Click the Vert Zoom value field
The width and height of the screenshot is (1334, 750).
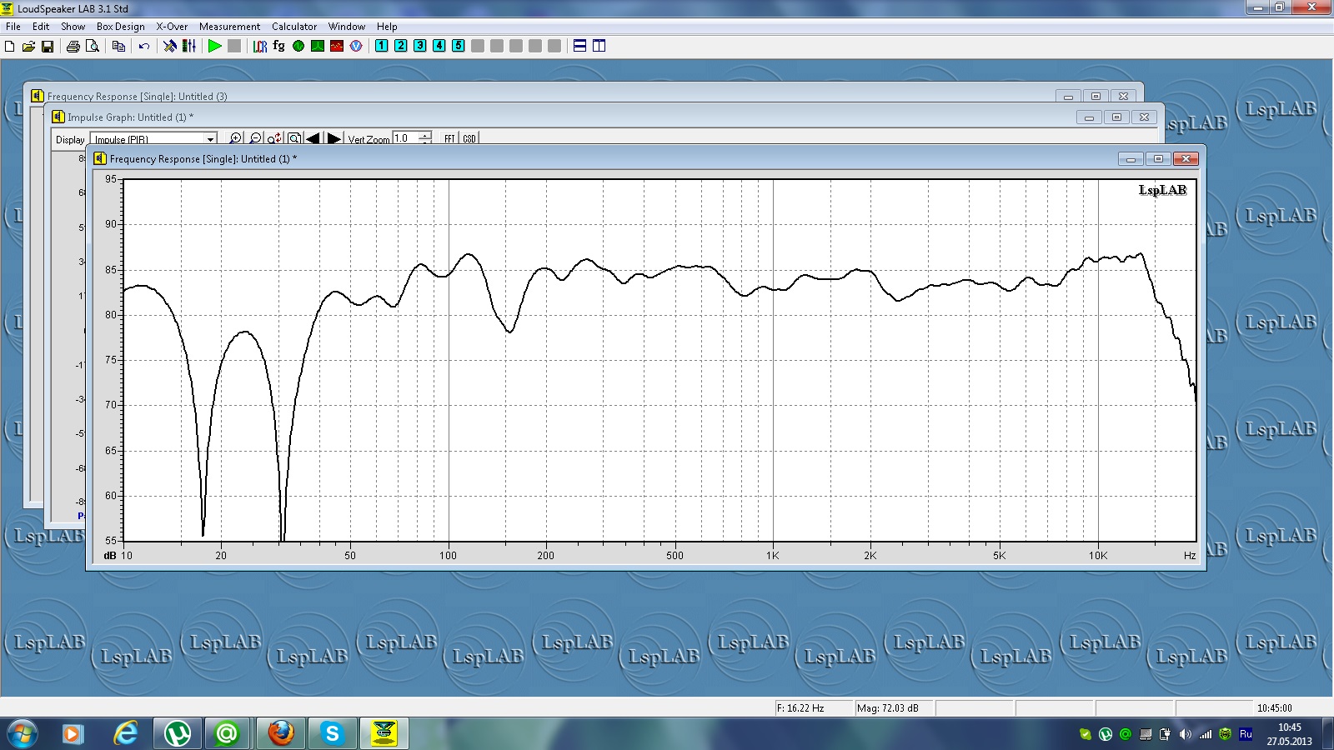click(x=405, y=138)
